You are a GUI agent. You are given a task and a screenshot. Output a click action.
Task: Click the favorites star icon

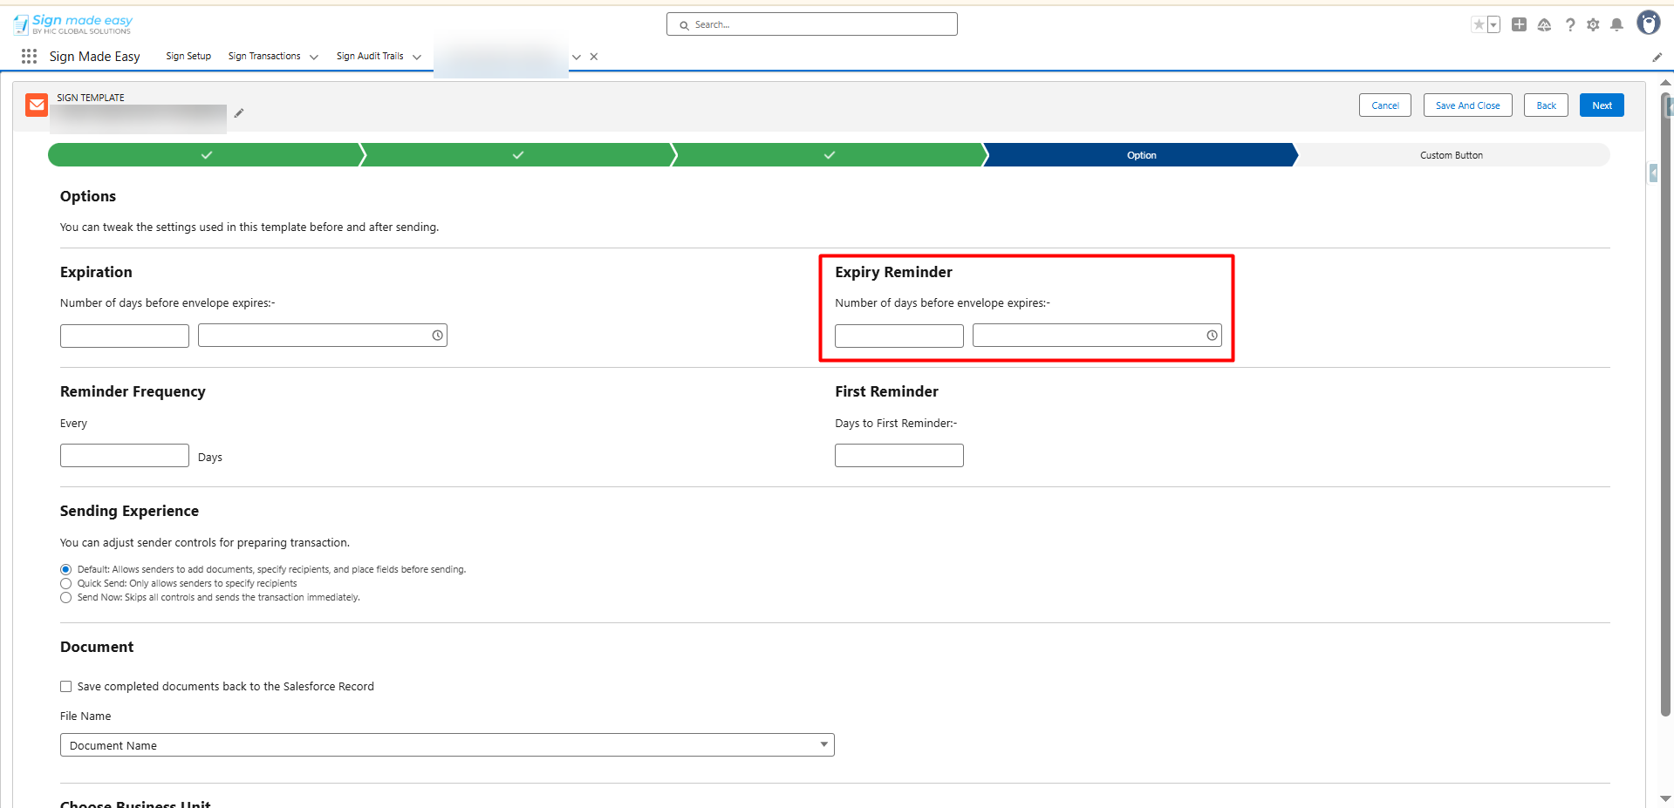coord(1478,25)
